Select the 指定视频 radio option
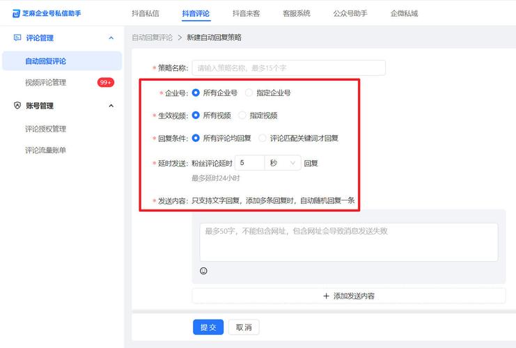This screenshot has height=348, width=516. (x=242, y=116)
